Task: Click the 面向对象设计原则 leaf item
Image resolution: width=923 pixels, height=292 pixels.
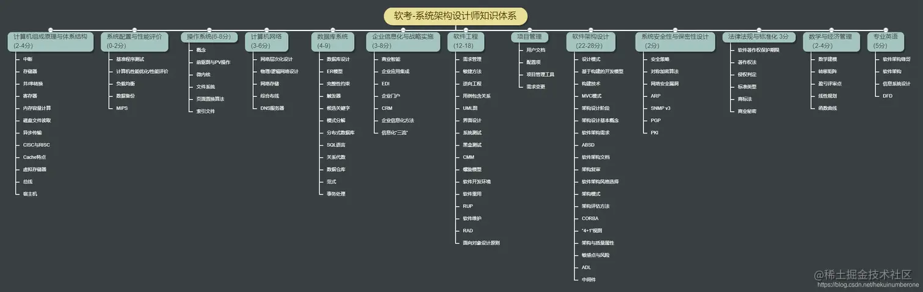Action: pos(481,243)
